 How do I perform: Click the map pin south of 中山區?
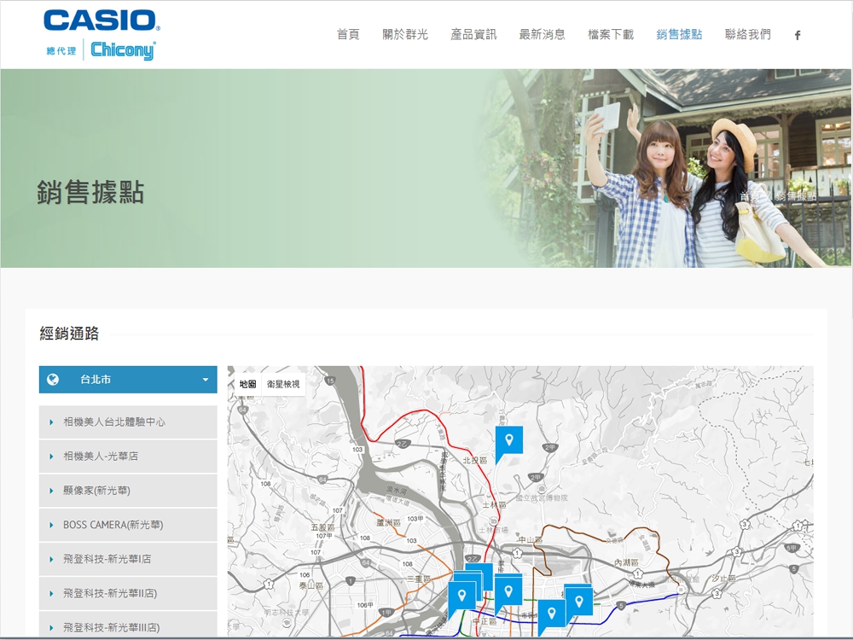[x=508, y=591]
